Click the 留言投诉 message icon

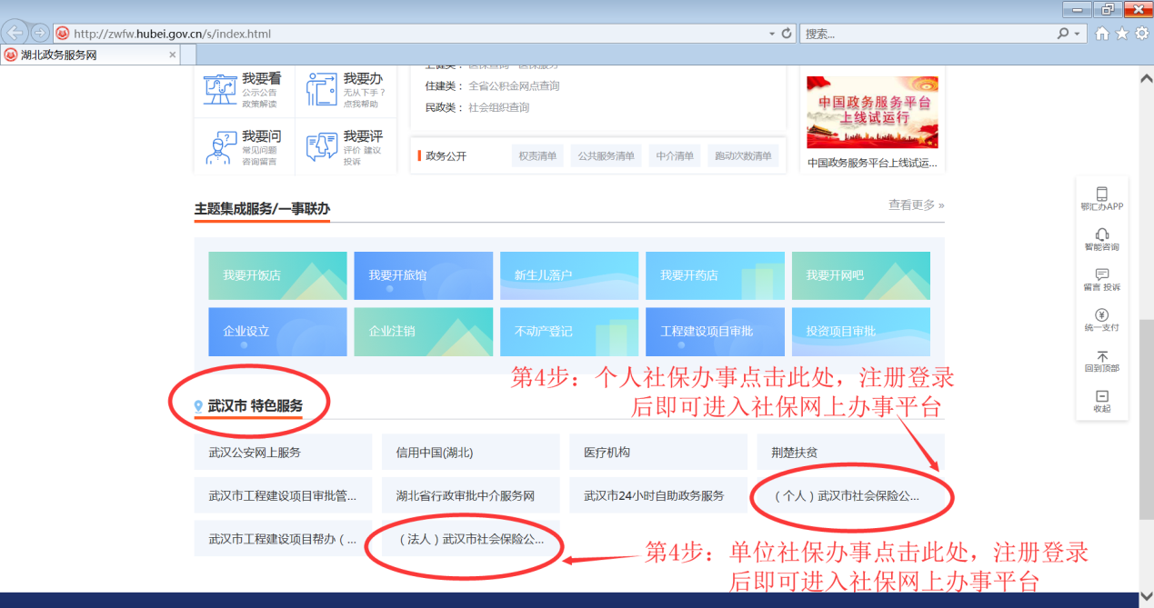1101,274
